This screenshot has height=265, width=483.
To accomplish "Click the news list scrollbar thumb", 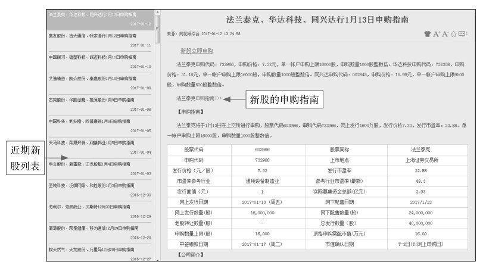I will [x=157, y=29].
